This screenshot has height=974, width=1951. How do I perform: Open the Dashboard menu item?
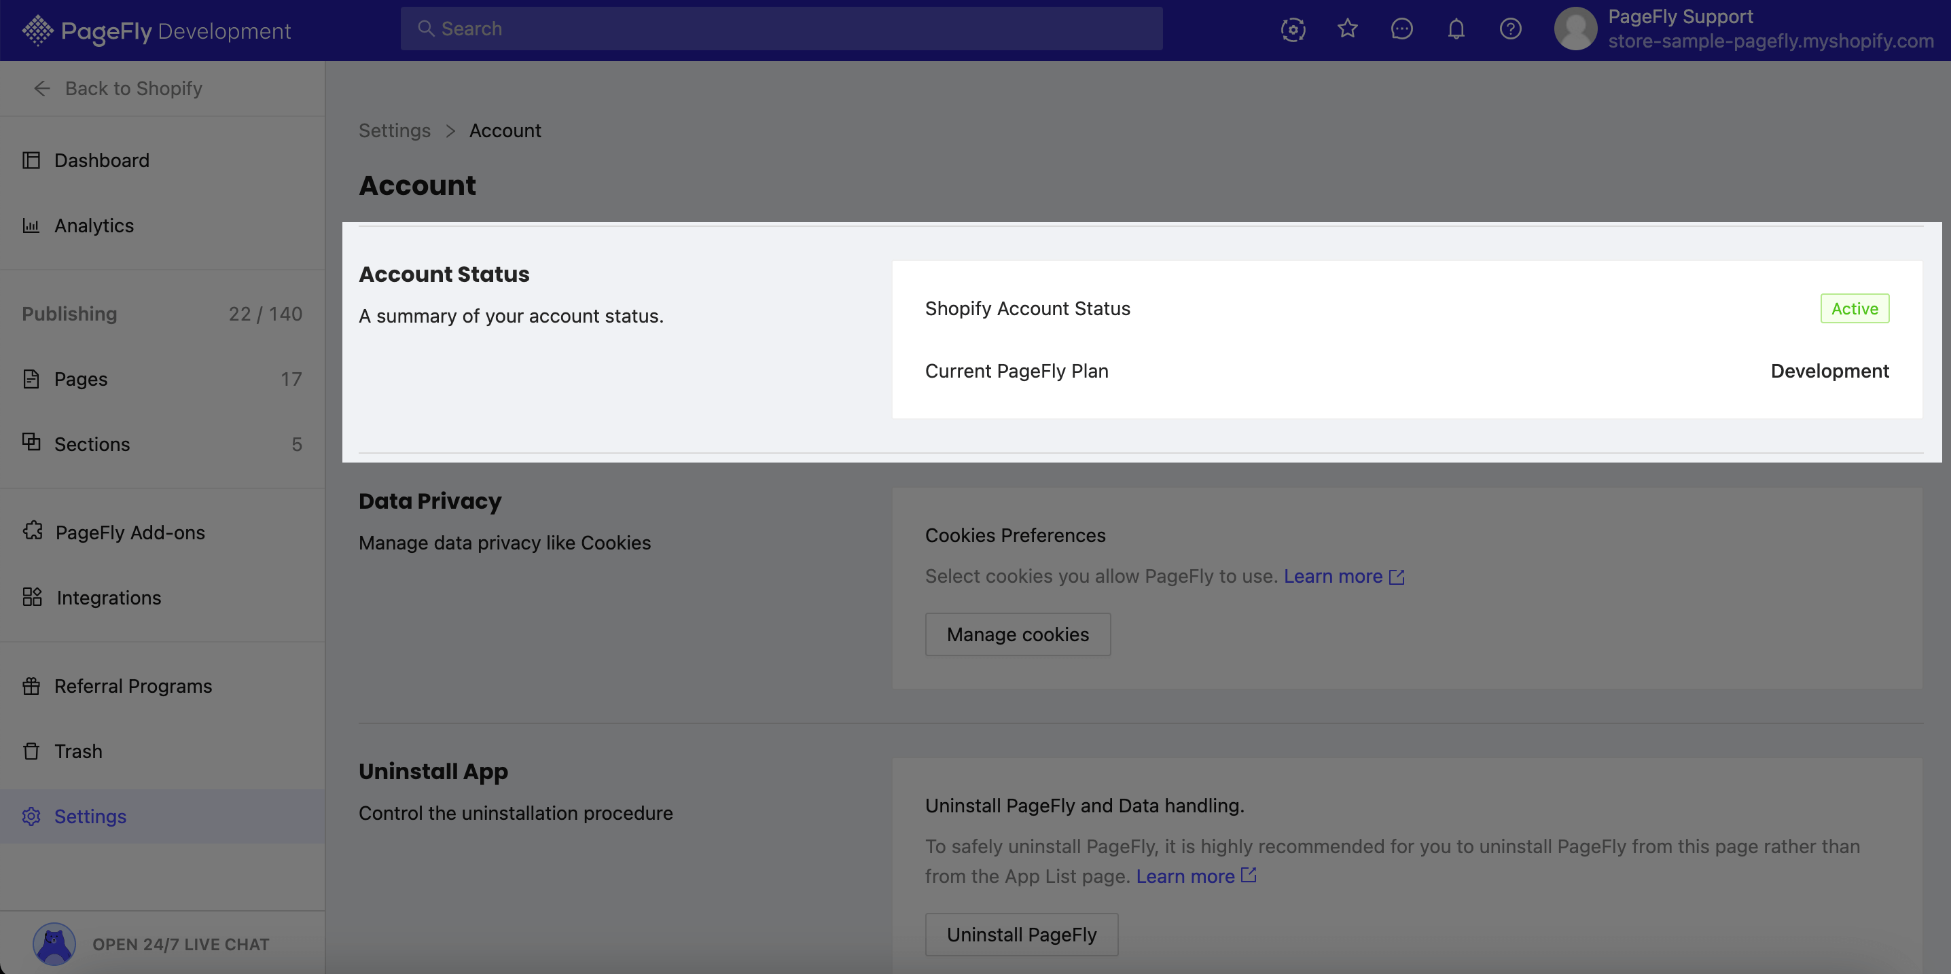click(x=162, y=160)
